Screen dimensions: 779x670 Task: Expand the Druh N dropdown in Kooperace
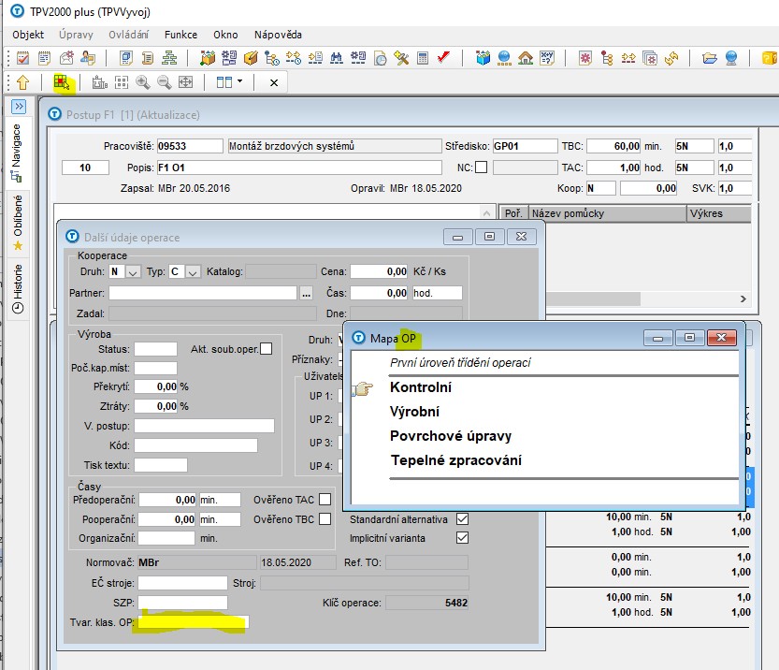(x=132, y=272)
